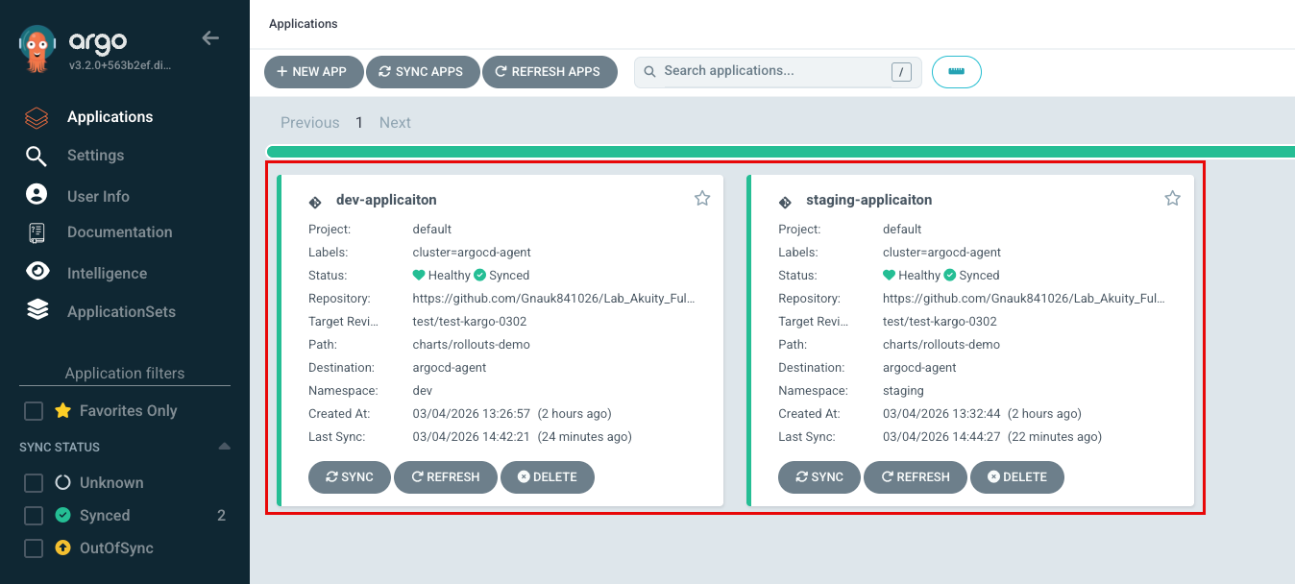Click the yellow OutOfSync arrow icon

coord(62,547)
